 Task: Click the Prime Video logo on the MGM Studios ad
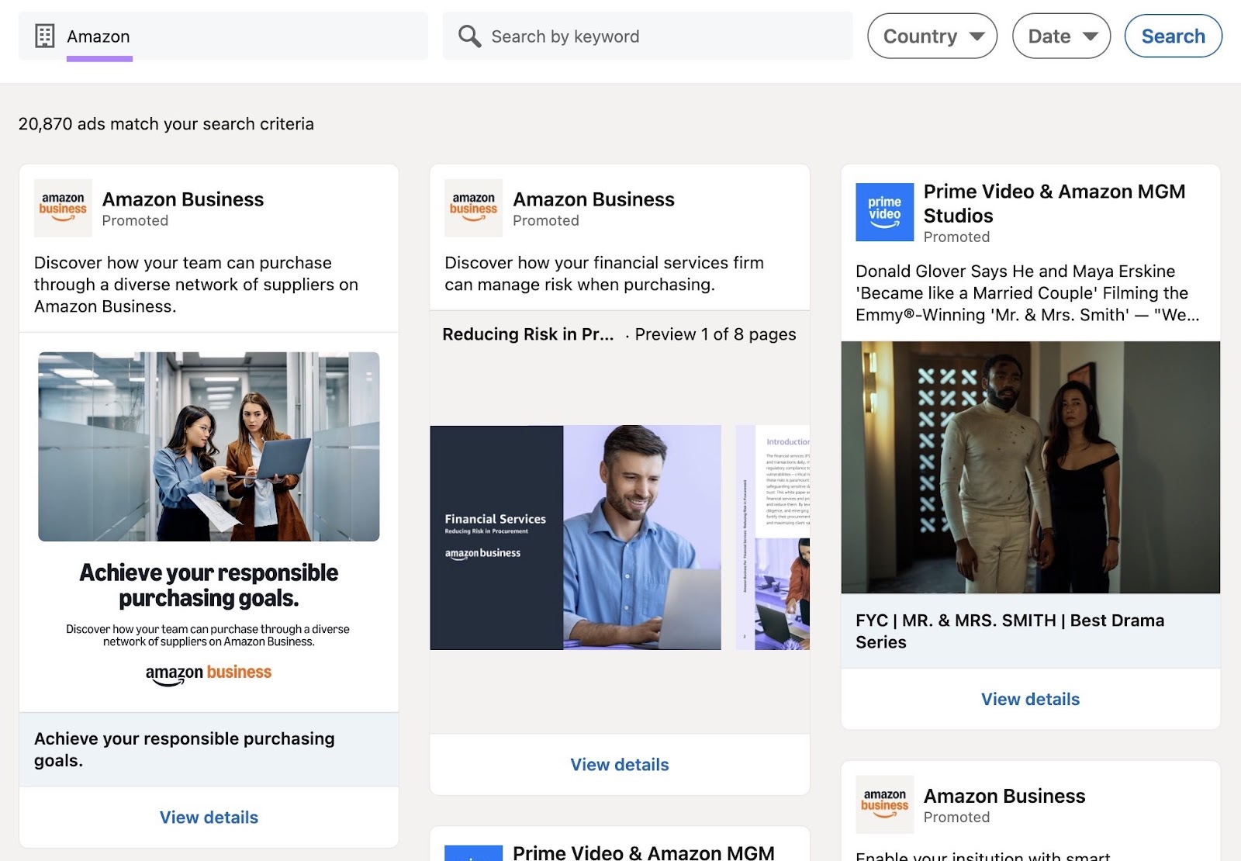pos(884,211)
